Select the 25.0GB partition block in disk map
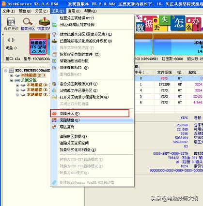 tap(38, 47)
